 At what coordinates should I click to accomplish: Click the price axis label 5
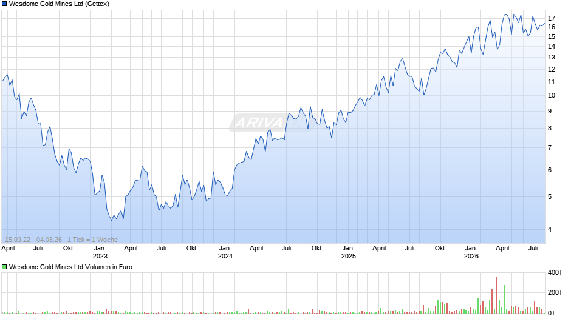coord(550,196)
